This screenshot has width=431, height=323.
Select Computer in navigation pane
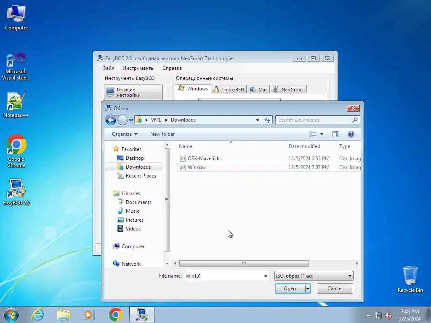(x=129, y=246)
